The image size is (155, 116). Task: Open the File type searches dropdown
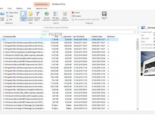56,16
